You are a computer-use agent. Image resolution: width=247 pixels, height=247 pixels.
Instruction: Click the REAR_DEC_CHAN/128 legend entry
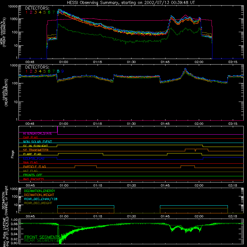coord(41,199)
